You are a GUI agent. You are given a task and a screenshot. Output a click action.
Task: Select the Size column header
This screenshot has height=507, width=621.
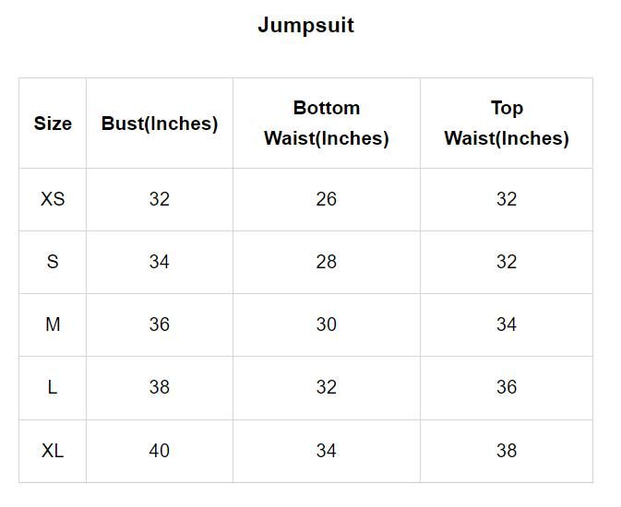(x=53, y=124)
